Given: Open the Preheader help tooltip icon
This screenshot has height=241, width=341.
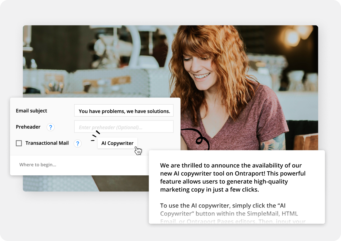Looking at the screenshot, I should point(51,127).
